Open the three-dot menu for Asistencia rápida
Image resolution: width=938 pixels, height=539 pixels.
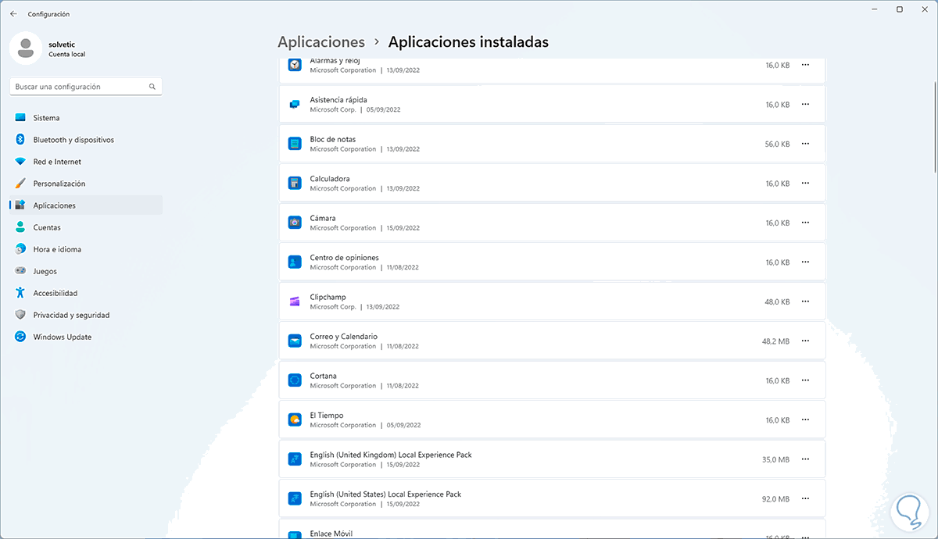point(805,104)
